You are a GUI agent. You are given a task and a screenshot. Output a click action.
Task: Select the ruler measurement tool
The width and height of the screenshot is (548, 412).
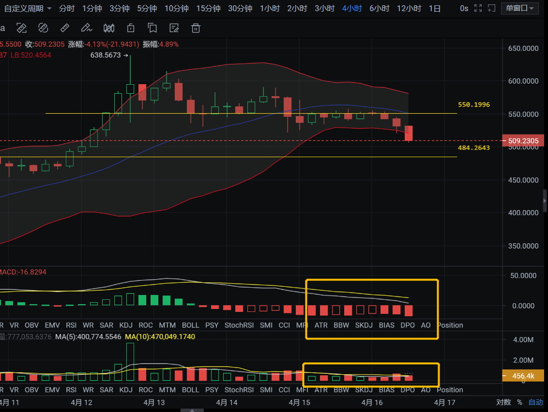coord(65,28)
